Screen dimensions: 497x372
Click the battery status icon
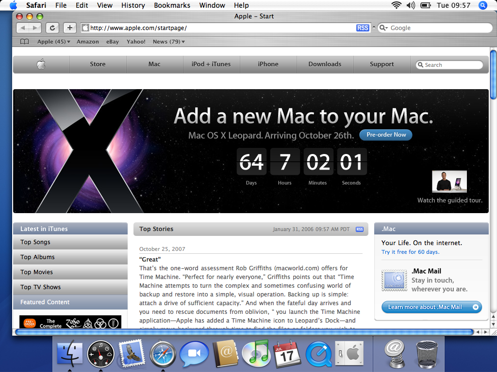click(x=425, y=5)
